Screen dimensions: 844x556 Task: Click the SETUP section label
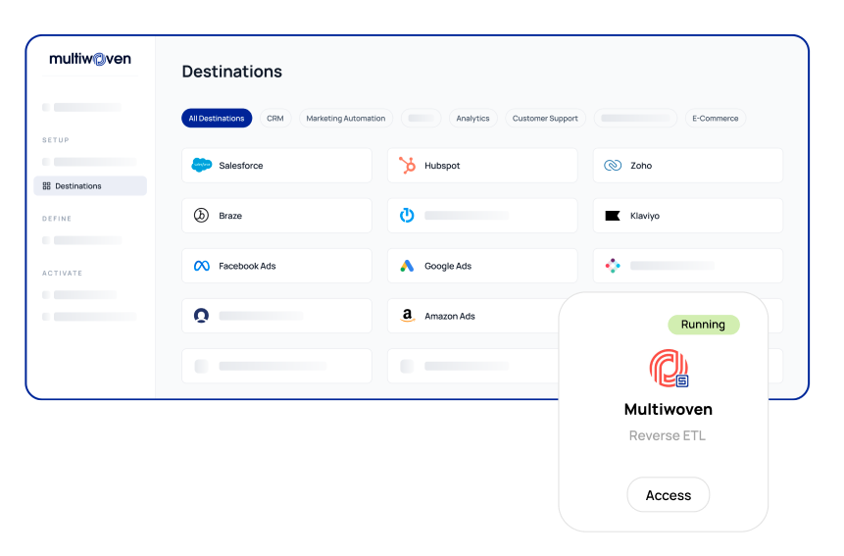coord(56,140)
